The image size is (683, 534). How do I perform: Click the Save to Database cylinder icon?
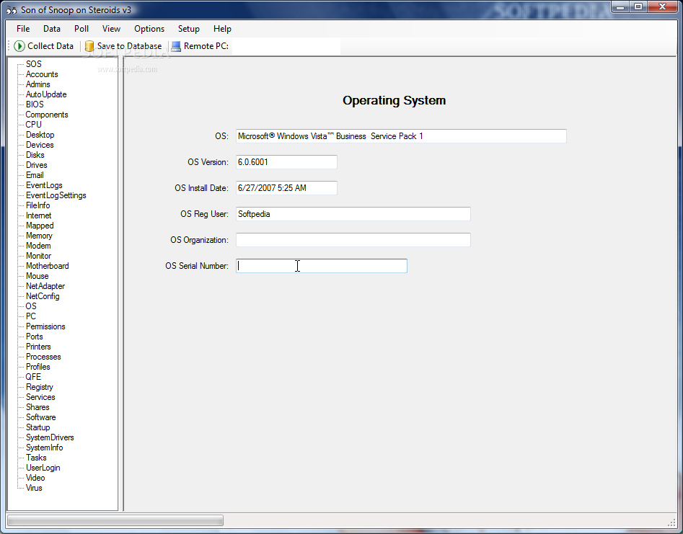click(89, 46)
